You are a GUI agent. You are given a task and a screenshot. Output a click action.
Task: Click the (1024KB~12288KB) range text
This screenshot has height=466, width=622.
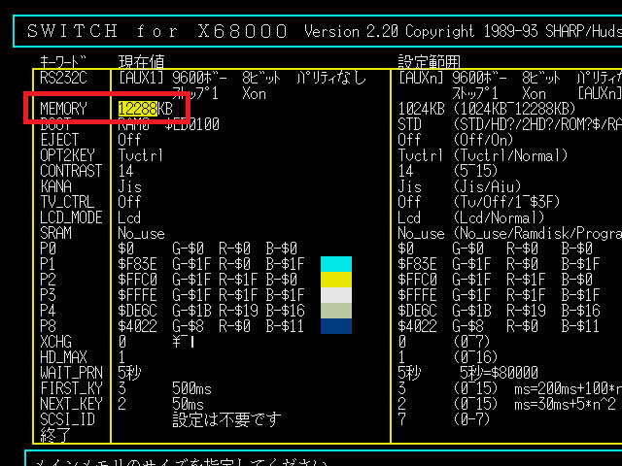[514, 109]
